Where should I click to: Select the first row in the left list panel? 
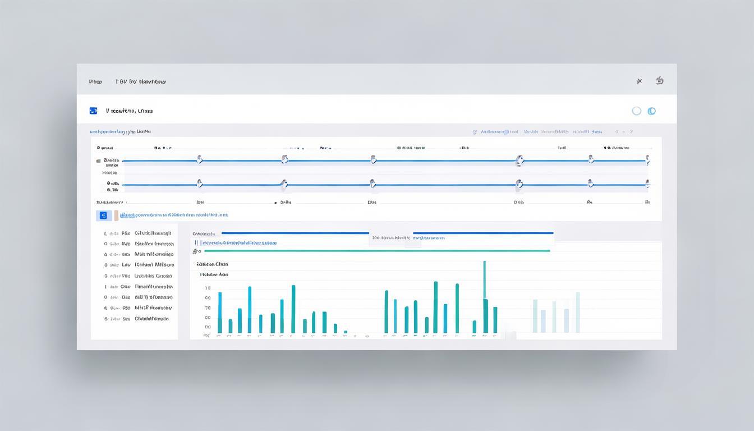click(139, 233)
